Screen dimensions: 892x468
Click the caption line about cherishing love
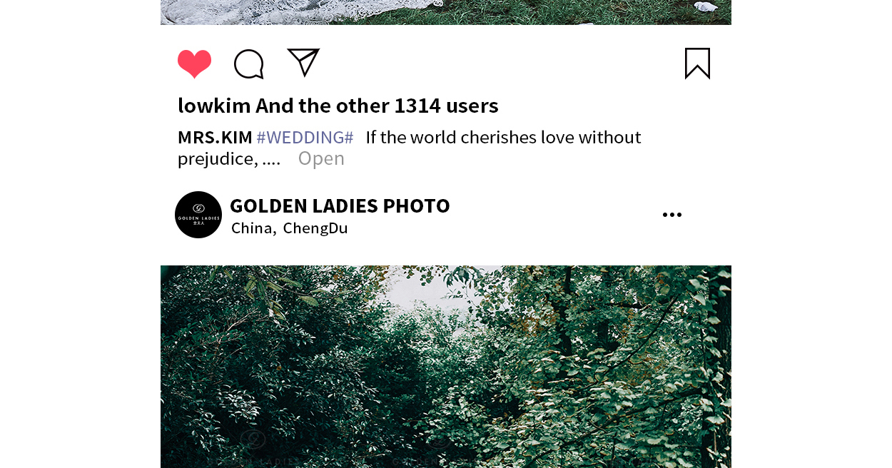(503, 137)
